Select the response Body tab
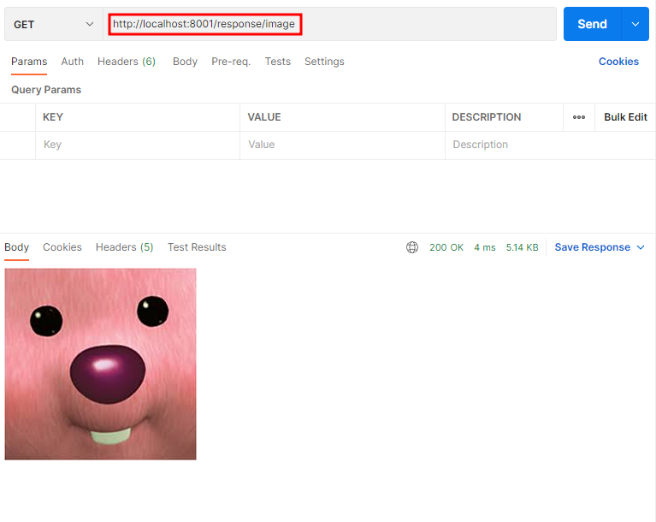The image size is (656, 522). click(x=17, y=247)
